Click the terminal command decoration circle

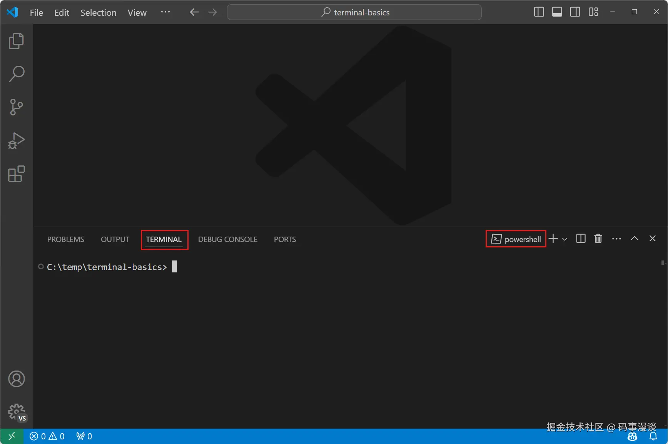click(x=41, y=267)
